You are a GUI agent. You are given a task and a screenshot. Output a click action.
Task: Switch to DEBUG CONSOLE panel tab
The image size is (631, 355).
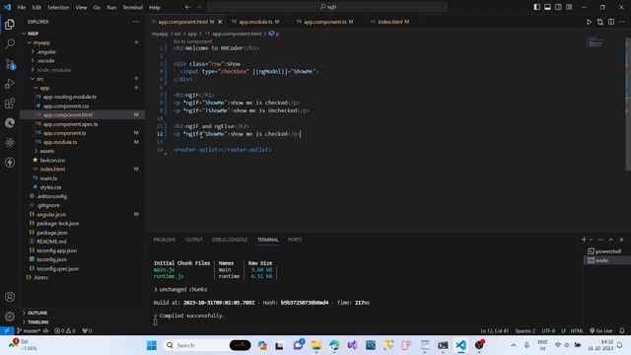(230, 240)
